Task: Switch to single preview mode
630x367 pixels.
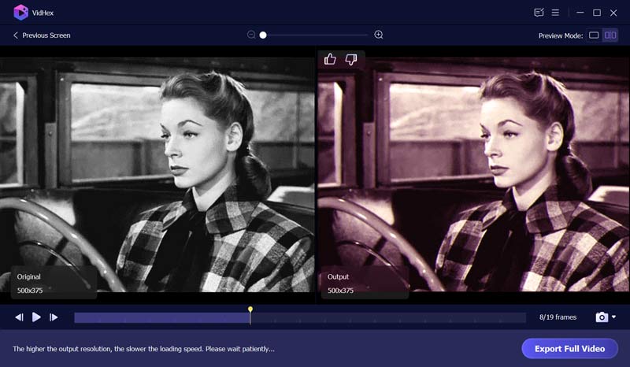Action: (594, 35)
